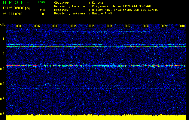Click the 25.10.08 00:00 timestamp
189x120 pixels.
pos(12,14)
